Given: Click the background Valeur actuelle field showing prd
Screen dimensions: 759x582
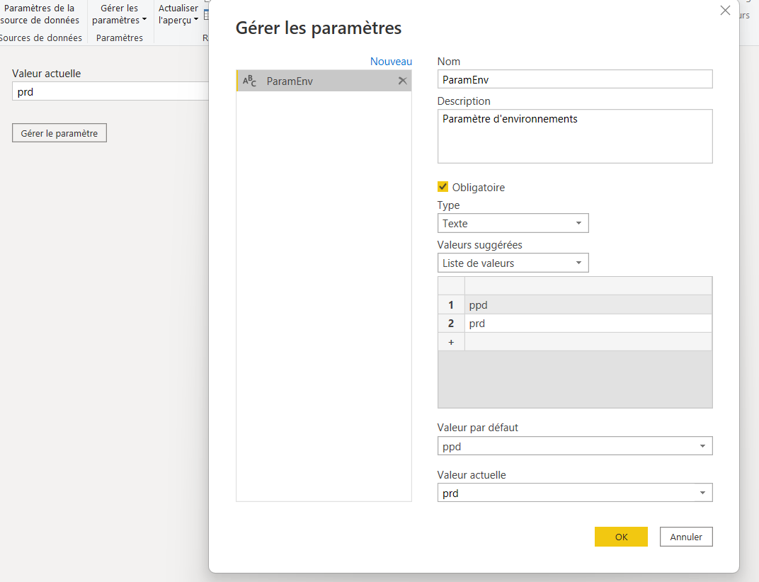Looking at the screenshot, I should tap(110, 91).
